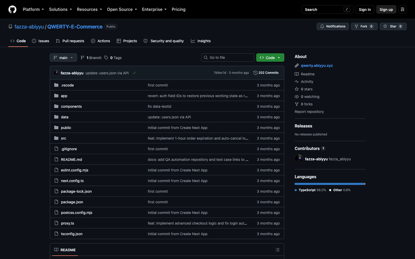Click the eye icon next to 0 watching
The width and height of the screenshot is (415, 259).
point(297,97)
